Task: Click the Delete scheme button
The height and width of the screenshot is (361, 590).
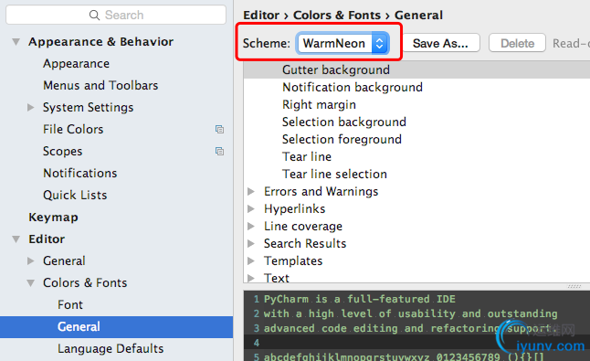Action: [517, 43]
